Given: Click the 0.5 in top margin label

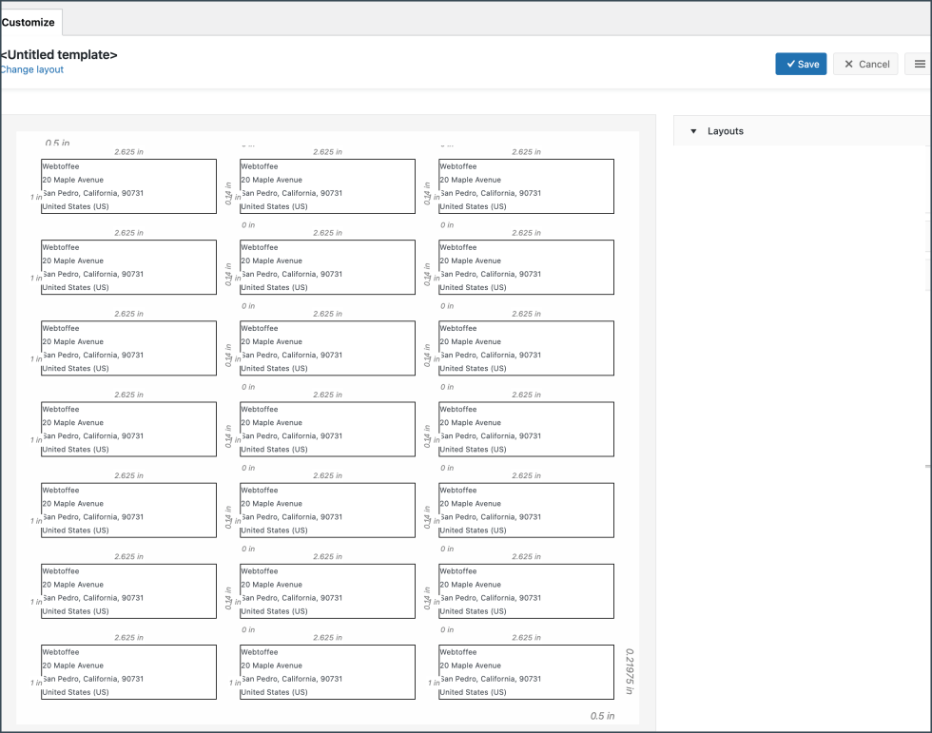Looking at the screenshot, I should pyautogui.click(x=57, y=143).
